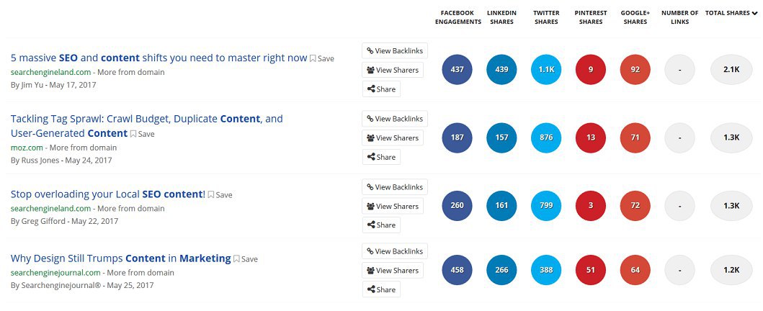Image resolution: width=763 pixels, height=311 pixels.
Task: Open the moz.com domain link
Action: pos(27,148)
